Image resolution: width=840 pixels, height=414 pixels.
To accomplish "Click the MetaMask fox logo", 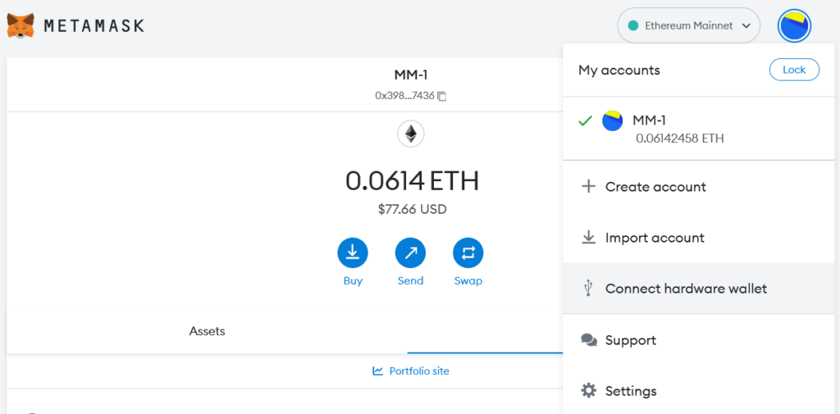I will (x=21, y=25).
